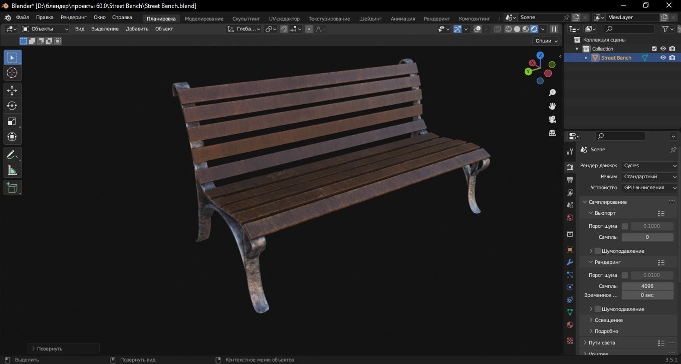The height and width of the screenshot is (364, 681).
Task: Open the World properties tab icon
Action: click(x=570, y=217)
